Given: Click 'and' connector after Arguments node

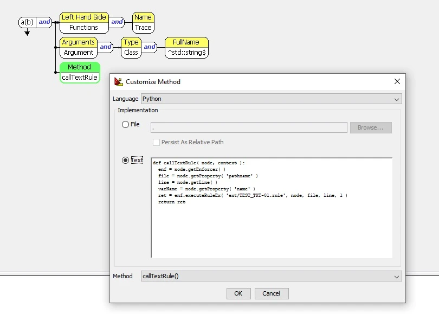Looking at the screenshot, I should pos(105,47).
